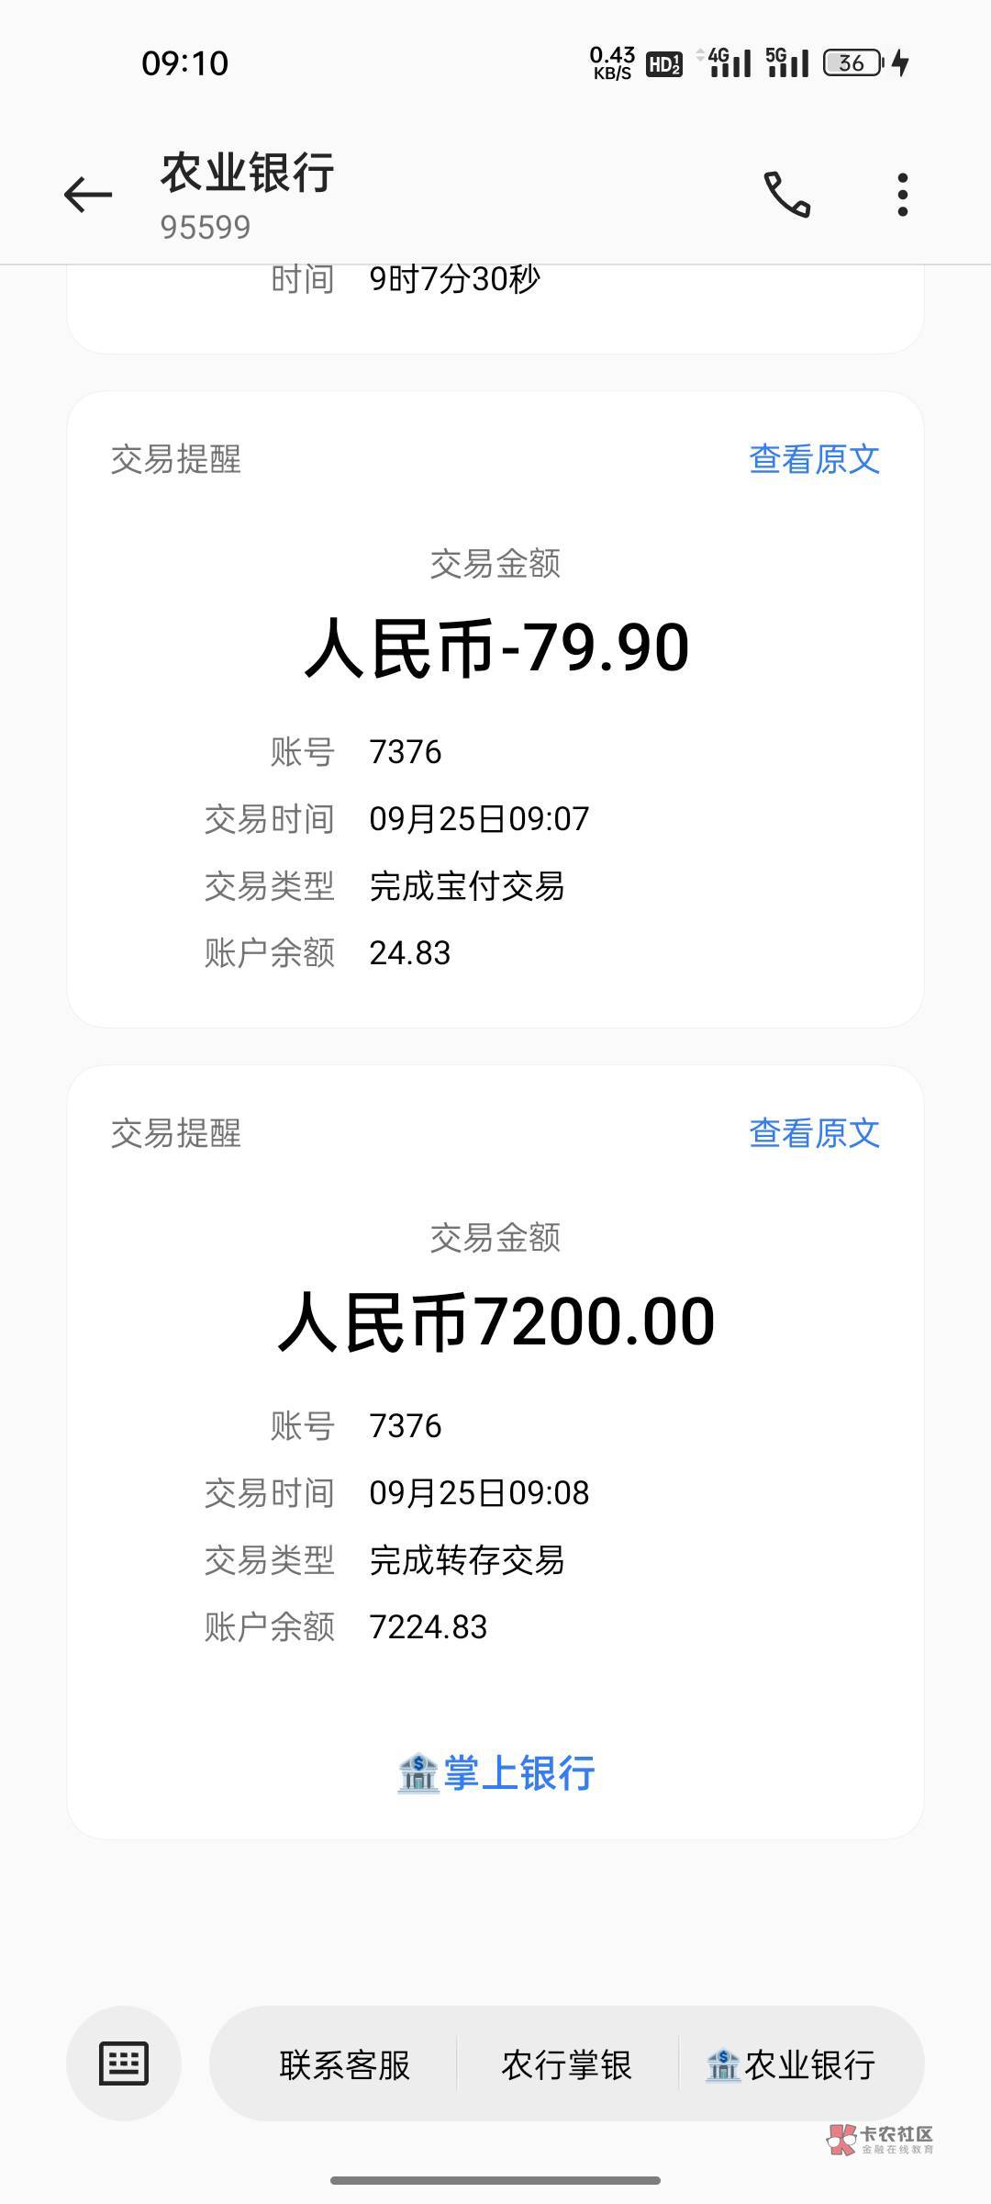Open 联系客服 menu item

point(344,2065)
